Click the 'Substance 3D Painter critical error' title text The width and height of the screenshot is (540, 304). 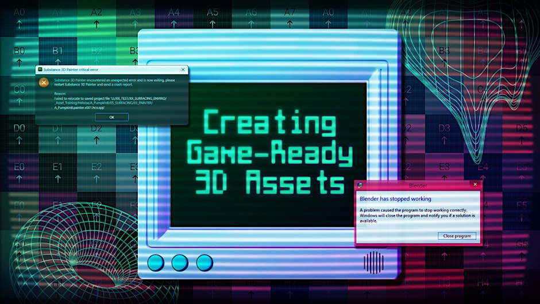click(x=71, y=70)
